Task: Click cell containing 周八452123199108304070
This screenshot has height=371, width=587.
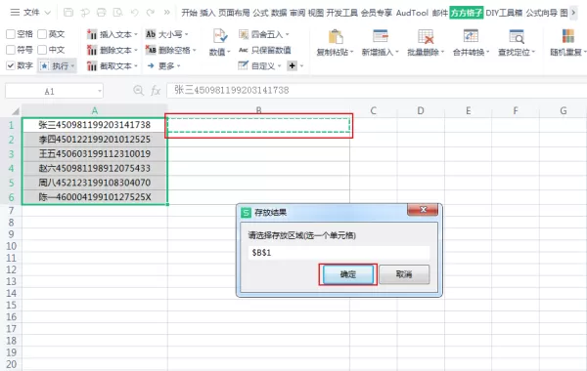Action: (x=95, y=183)
